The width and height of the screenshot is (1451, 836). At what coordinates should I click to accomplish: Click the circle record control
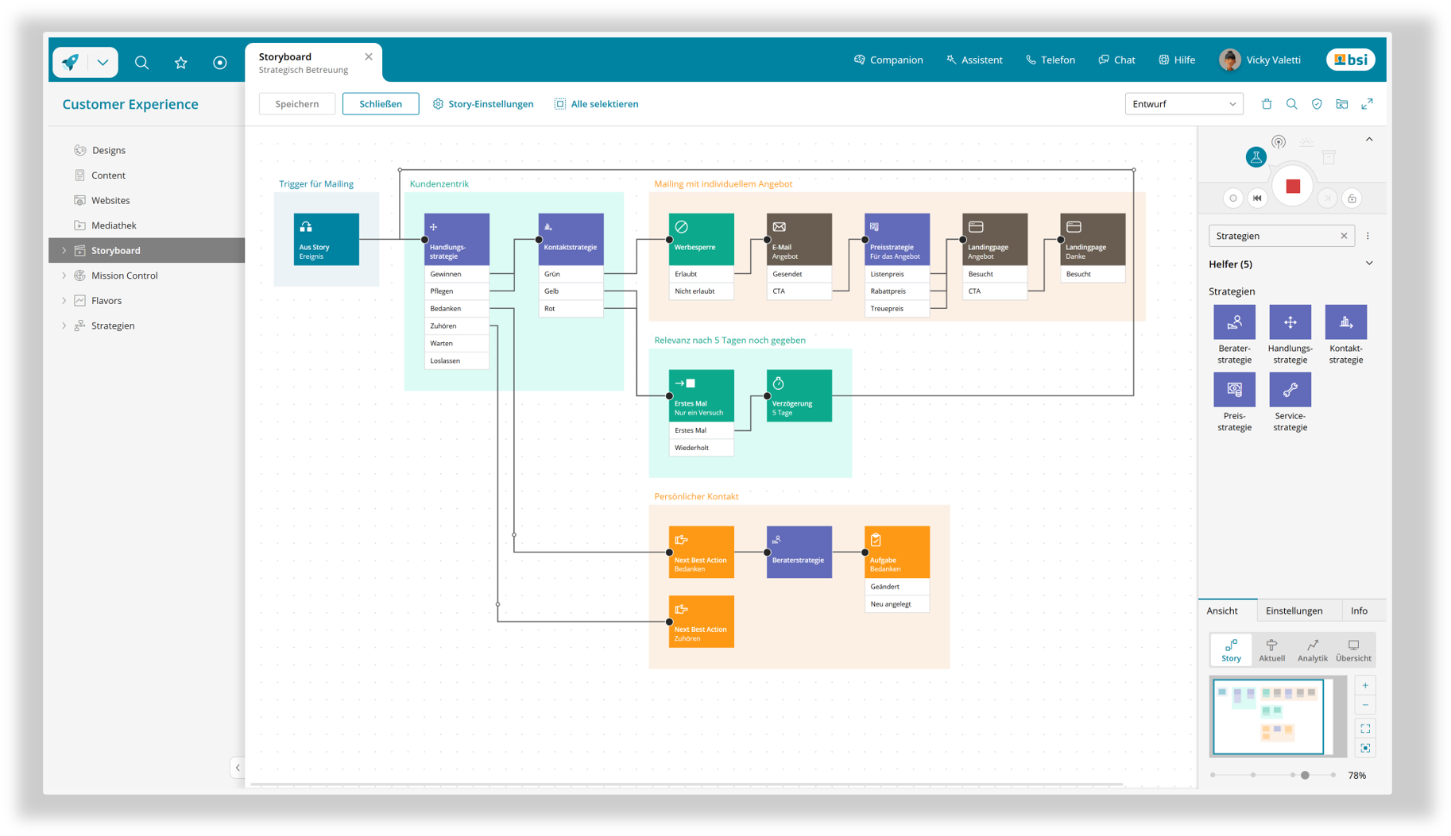click(1233, 198)
